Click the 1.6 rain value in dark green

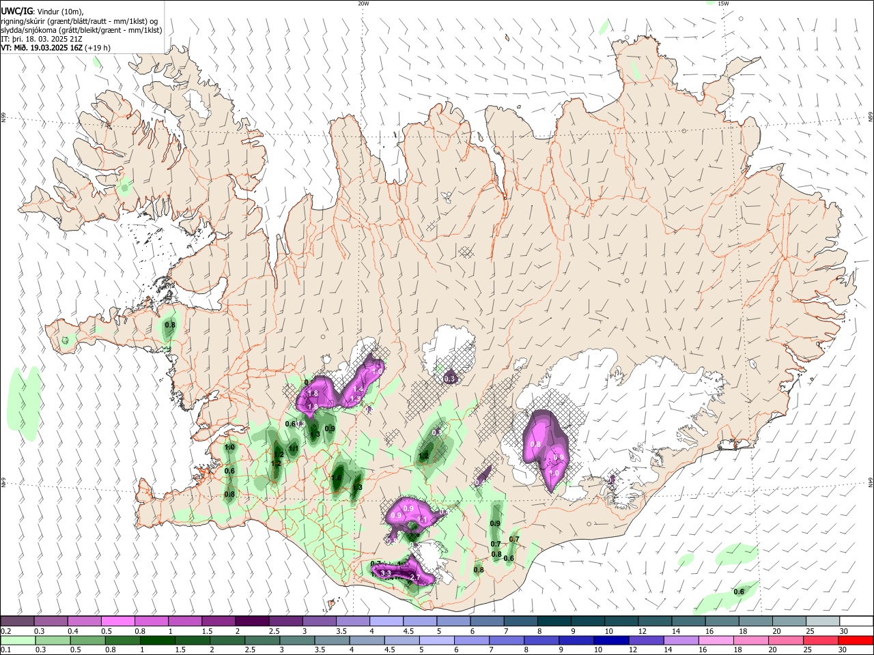tap(337, 478)
